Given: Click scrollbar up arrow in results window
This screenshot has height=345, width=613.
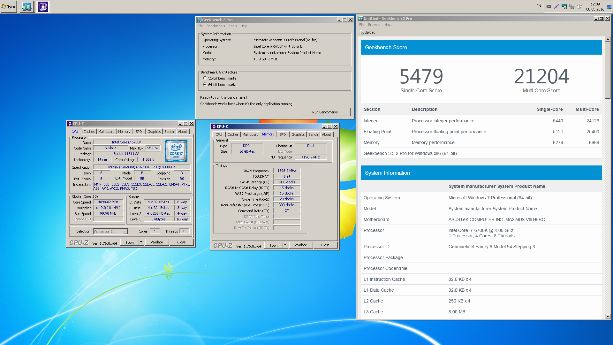Looking at the screenshot, I should pos(608,39).
